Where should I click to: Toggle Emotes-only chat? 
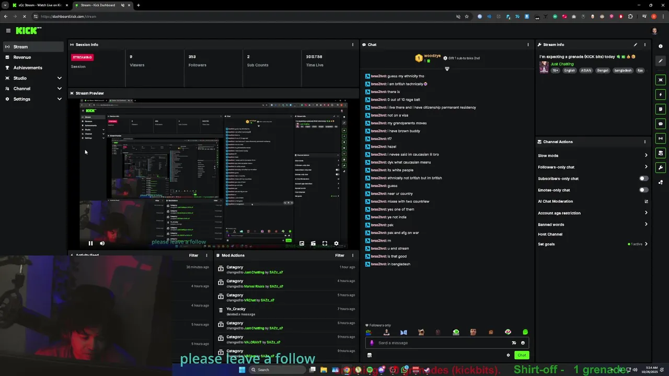(x=644, y=190)
